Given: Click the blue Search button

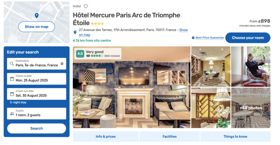Looking at the screenshot, I should coord(37,128).
